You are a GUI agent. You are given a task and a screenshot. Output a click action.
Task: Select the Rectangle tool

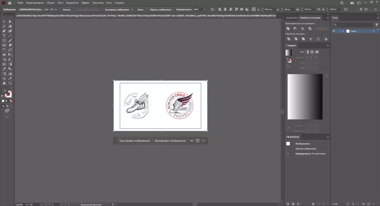click(4, 41)
